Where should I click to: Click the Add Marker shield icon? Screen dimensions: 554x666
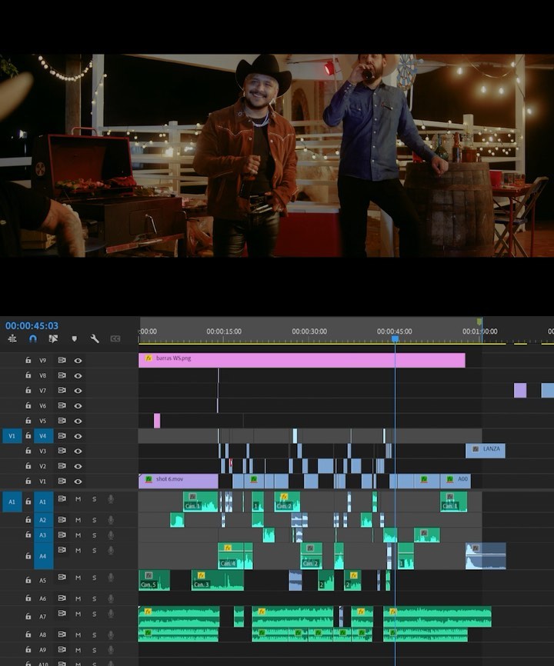tap(74, 338)
